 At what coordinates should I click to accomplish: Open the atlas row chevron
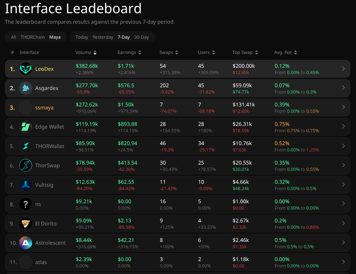pyautogui.click(x=343, y=262)
